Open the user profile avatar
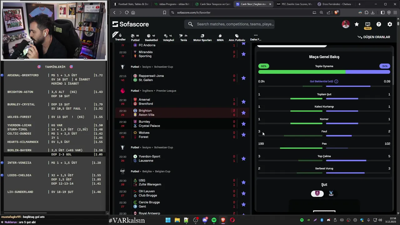This screenshot has width=400, height=225. point(346,24)
